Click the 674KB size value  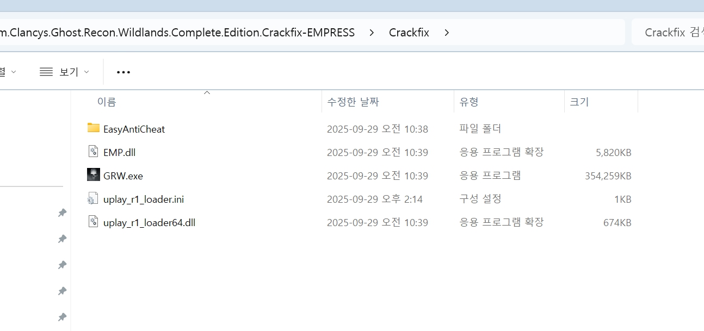[617, 222]
